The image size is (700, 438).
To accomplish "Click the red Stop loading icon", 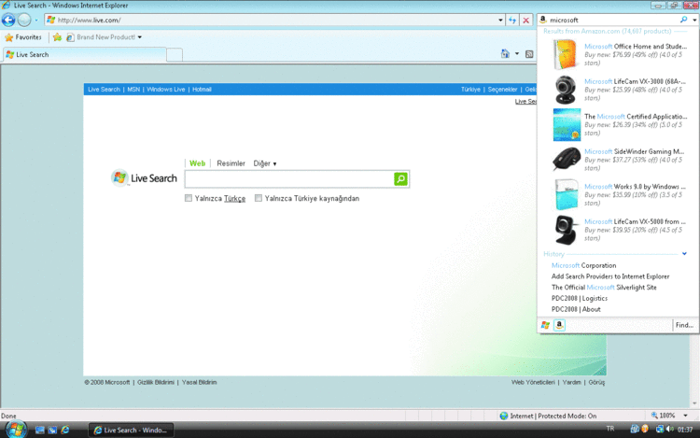I will coord(526,21).
